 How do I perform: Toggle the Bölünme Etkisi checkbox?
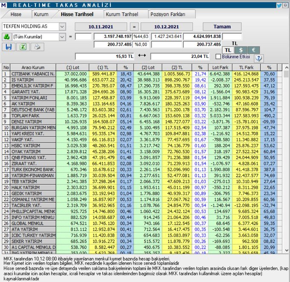(218, 57)
